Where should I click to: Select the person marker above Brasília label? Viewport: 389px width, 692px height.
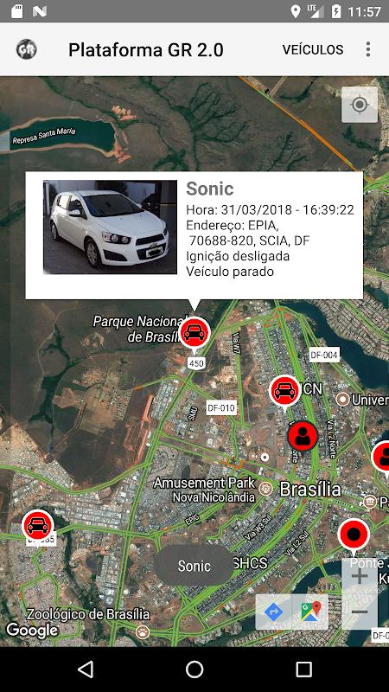pyautogui.click(x=303, y=437)
